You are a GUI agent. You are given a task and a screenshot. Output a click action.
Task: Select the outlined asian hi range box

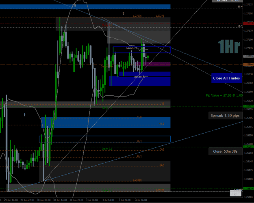point(142,50)
